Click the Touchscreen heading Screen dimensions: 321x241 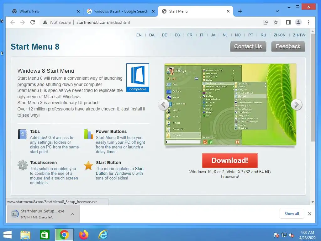coord(43,163)
